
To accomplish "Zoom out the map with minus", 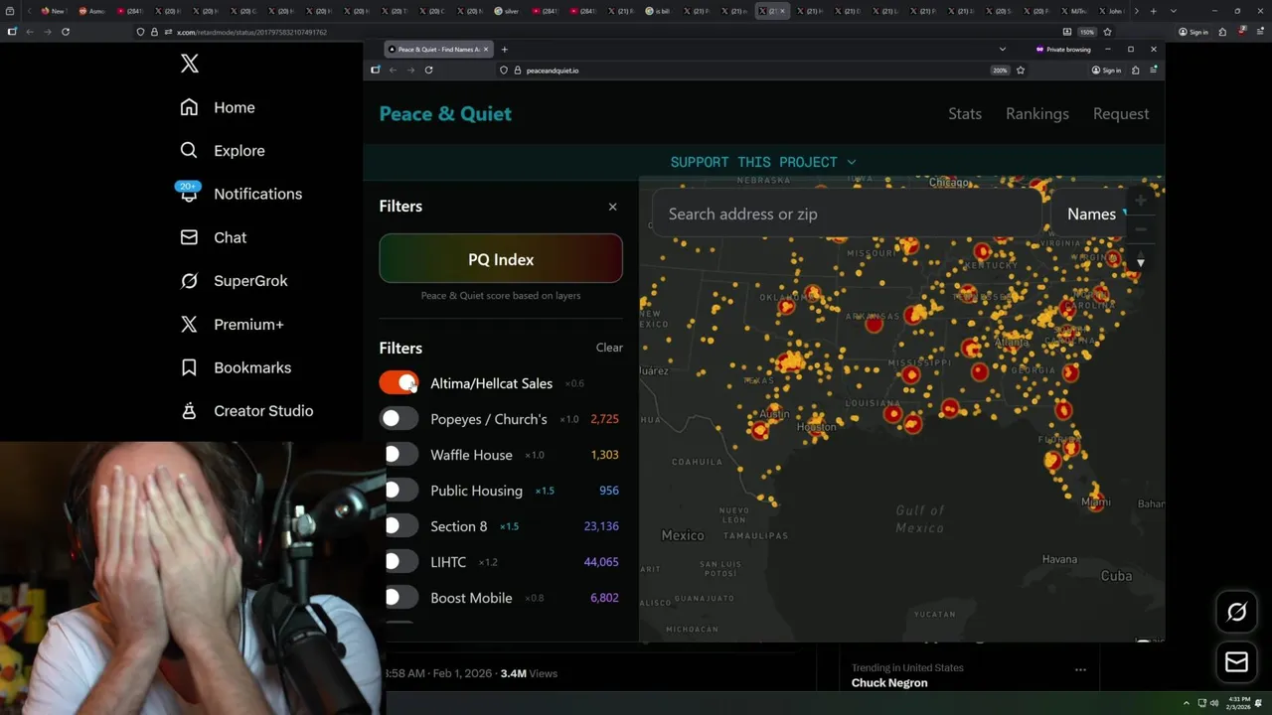I will coord(1141,229).
